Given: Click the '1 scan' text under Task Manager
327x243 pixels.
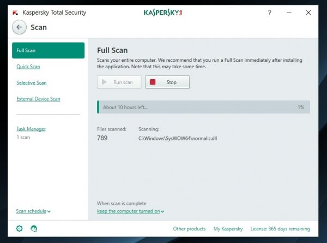Looking at the screenshot, I should coord(23,137).
